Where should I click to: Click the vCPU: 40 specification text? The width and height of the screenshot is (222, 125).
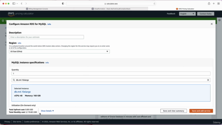(x=18, y=96)
